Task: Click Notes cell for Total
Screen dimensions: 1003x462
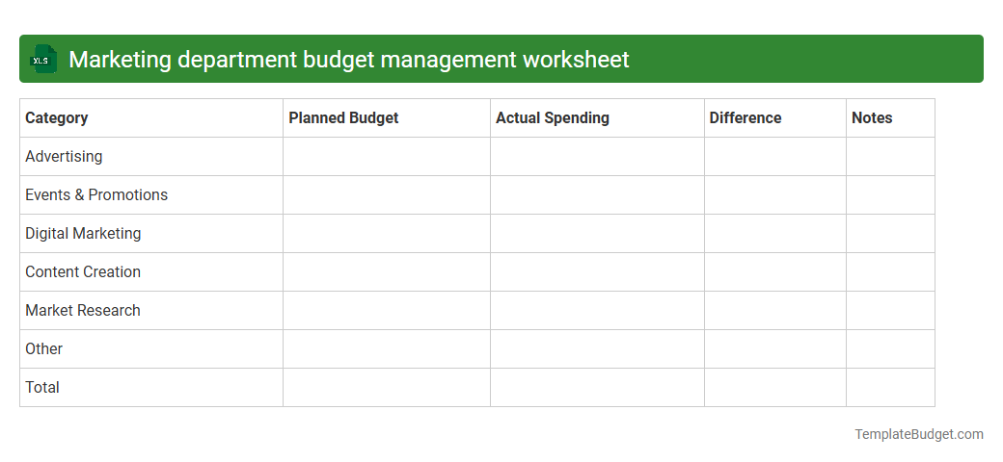Action: tap(890, 387)
